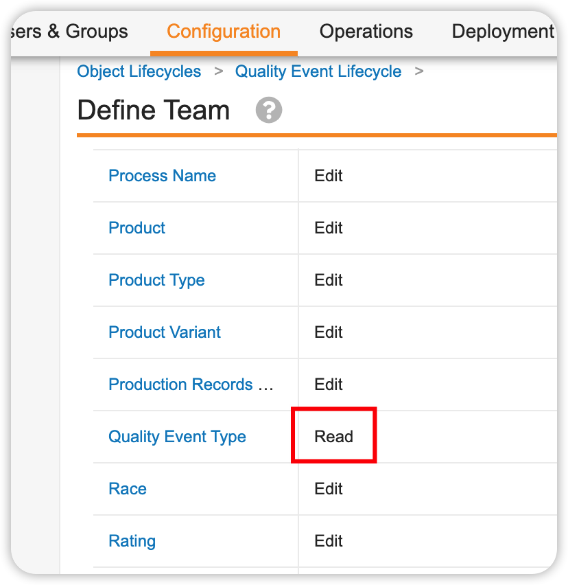Click the help question mark icon

point(269,110)
